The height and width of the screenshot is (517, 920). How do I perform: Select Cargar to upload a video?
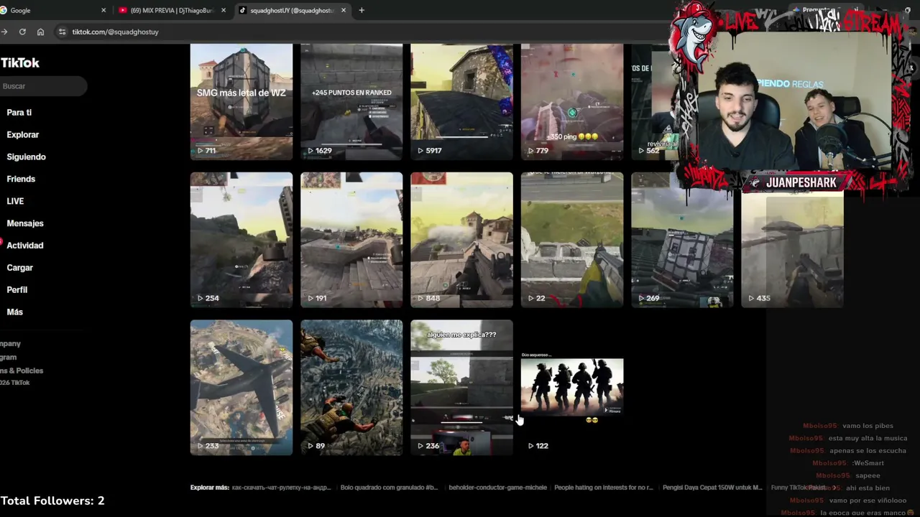point(20,268)
